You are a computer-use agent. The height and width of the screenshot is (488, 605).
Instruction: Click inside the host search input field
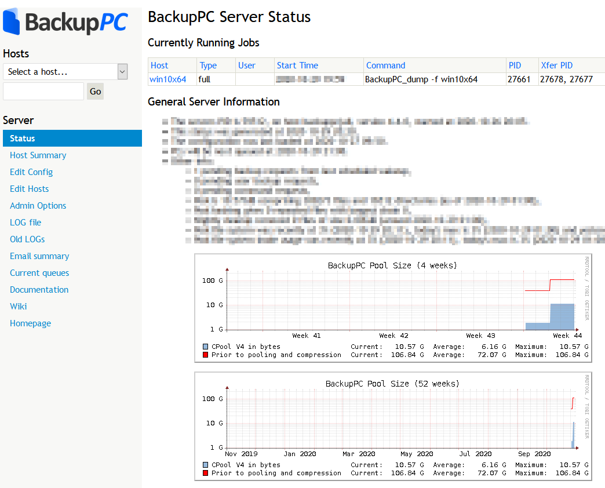pyautogui.click(x=43, y=91)
